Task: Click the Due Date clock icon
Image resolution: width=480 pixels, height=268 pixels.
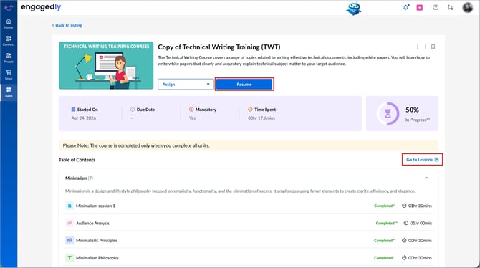Action: point(133,110)
